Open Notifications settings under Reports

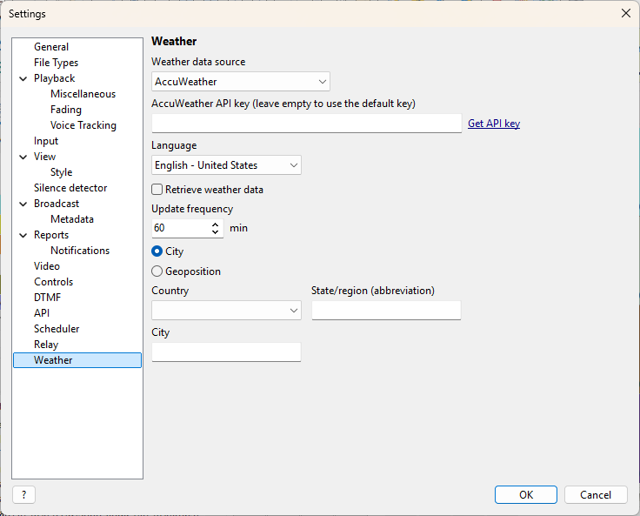point(80,251)
